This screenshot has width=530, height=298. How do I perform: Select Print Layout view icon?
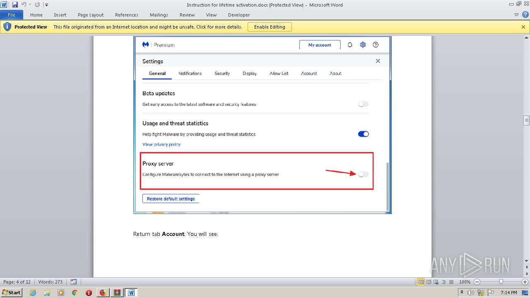click(x=421, y=282)
